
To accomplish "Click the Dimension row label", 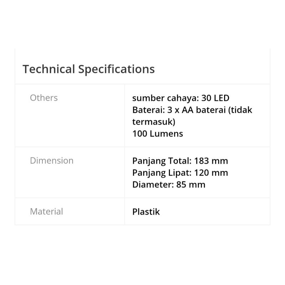I will pyautogui.click(x=52, y=161).
